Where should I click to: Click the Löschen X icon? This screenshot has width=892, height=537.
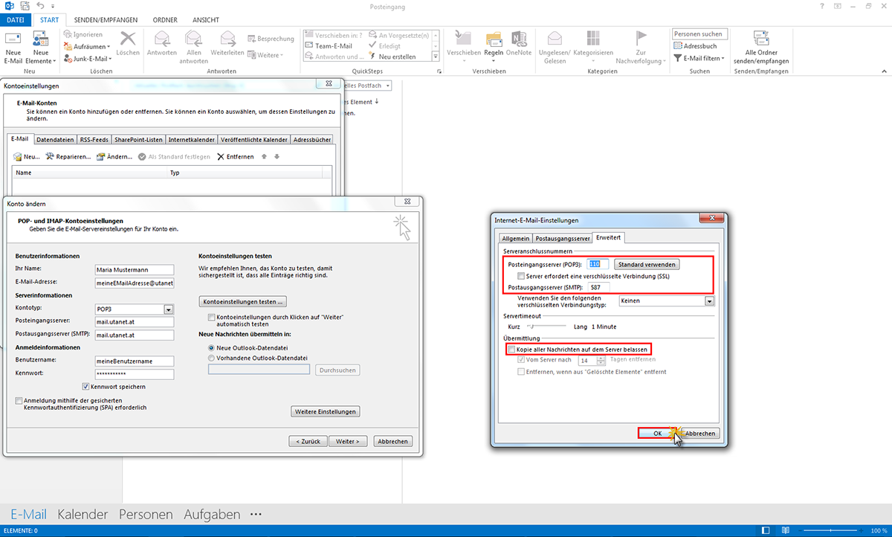click(128, 38)
